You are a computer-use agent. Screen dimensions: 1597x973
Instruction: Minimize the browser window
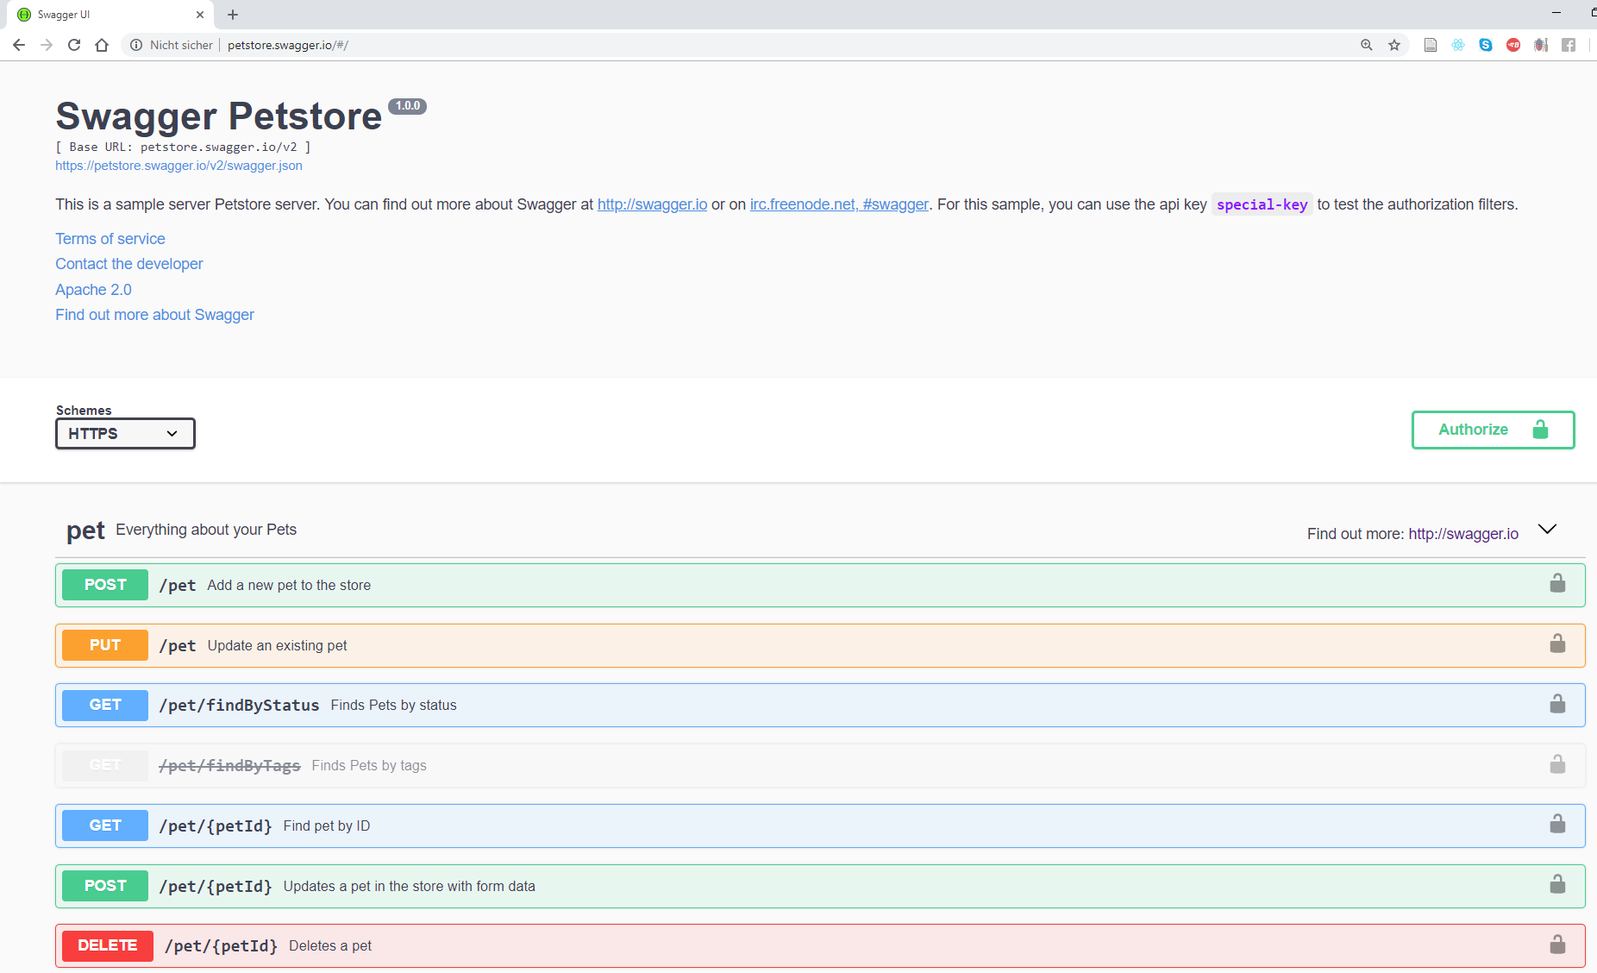tap(1556, 13)
